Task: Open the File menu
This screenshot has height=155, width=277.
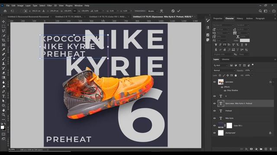Action: tap(8, 6)
